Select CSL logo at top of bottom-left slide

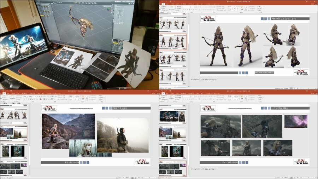click(x=49, y=108)
